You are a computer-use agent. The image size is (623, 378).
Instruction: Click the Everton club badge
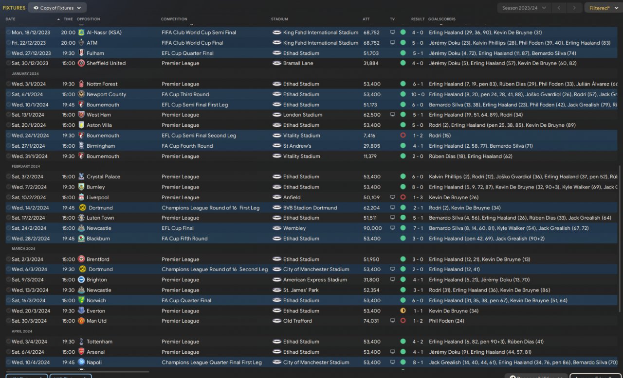click(x=81, y=311)
